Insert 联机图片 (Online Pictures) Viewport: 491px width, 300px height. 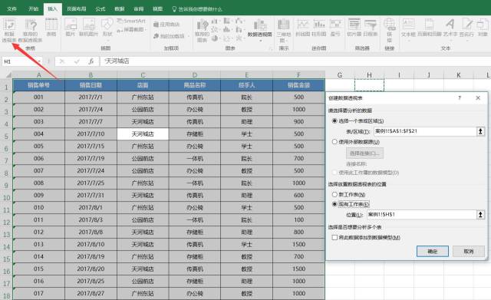89,28
